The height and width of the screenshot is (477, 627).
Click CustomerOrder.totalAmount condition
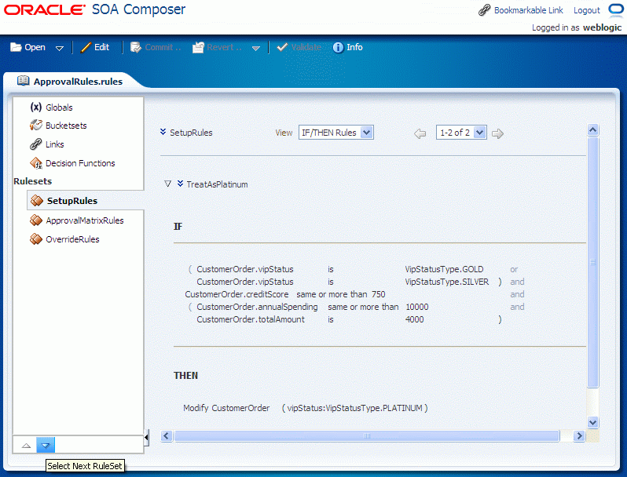(x=251, y=319)
